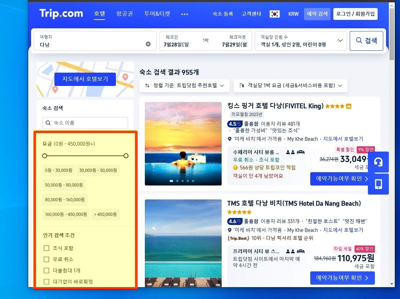The width and height of the screenshot is (400, 299).
Task: Select the 160,000원 - 450,000원 price range
Action: (x=66, y=214)
